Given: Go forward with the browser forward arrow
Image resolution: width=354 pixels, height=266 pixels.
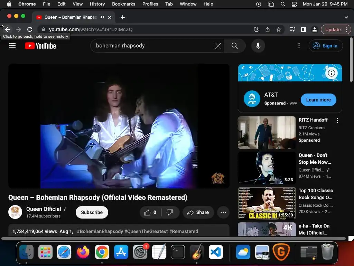Looking at the screenshot, I should tap(19, 29).
